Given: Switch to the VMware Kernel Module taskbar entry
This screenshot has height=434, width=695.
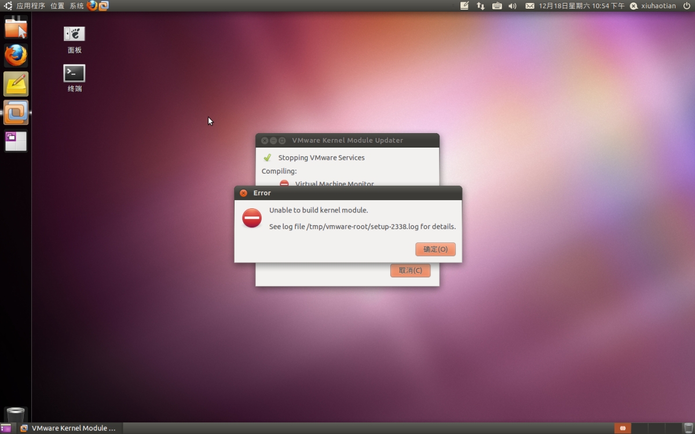Looking at the screenshot, I should pos(68,428).
